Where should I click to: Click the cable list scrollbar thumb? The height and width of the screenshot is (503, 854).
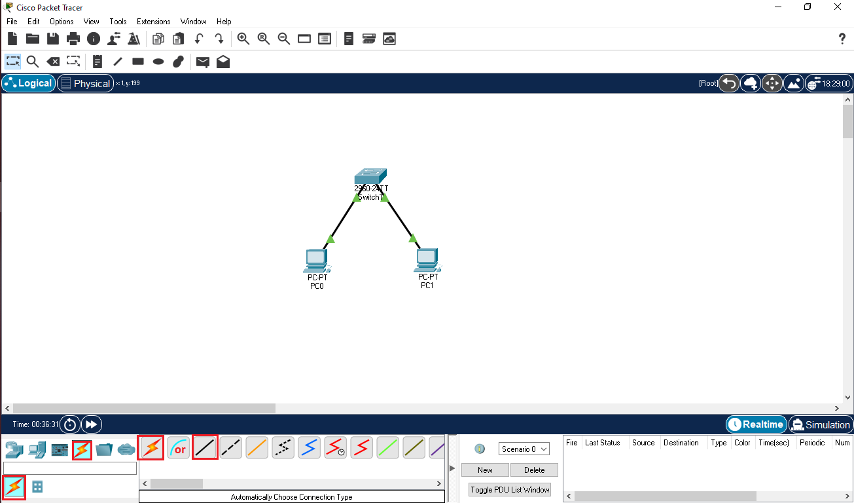coord(177,483)
